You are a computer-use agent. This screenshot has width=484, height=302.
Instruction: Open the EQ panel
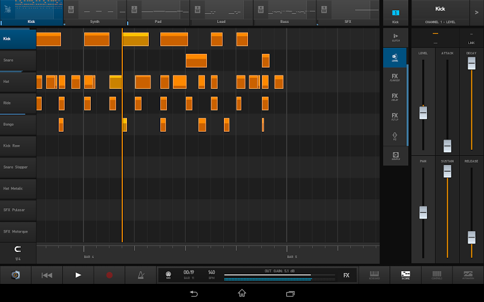click(395, 137)
